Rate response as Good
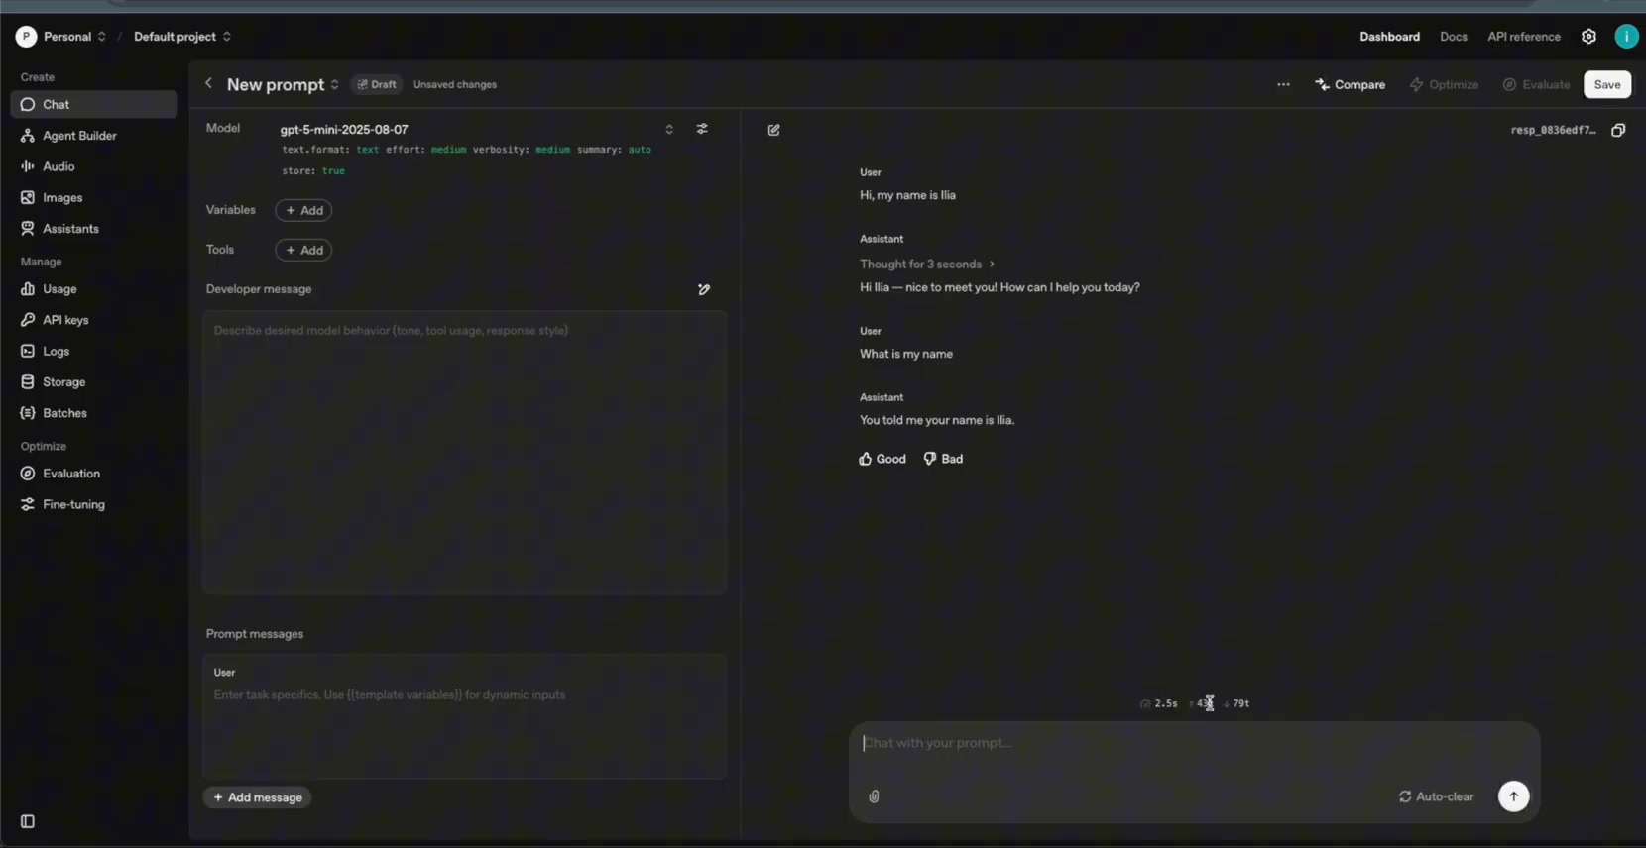This screenshot has width=1646, height=848. (x=882, y=459)
